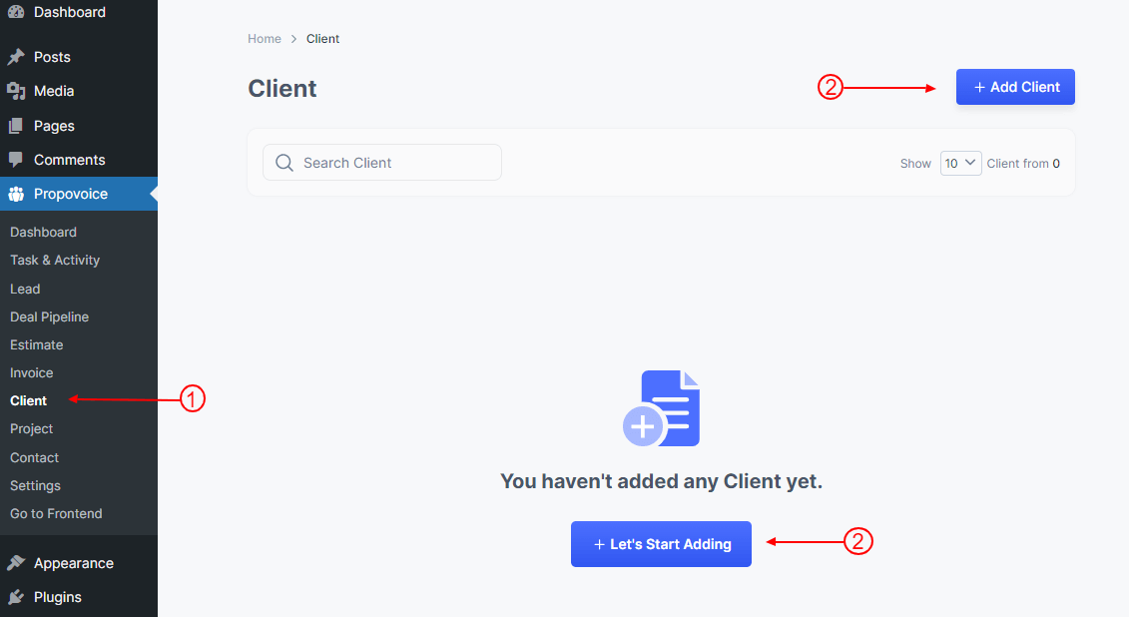Focus the Search Client input field

382,163
